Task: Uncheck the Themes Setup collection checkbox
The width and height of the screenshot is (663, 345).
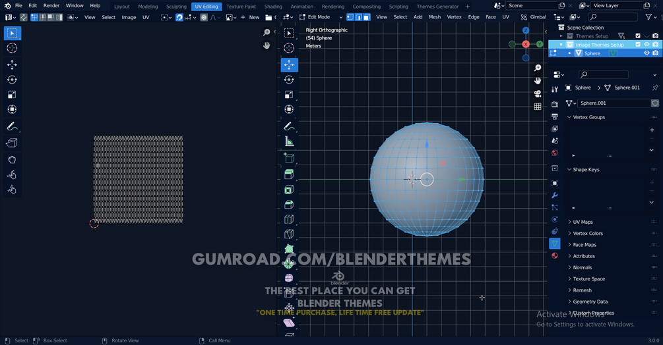Action: tap(638, 36)
